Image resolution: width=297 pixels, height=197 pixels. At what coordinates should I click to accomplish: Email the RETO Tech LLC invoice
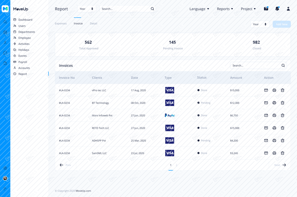point(266,128)
